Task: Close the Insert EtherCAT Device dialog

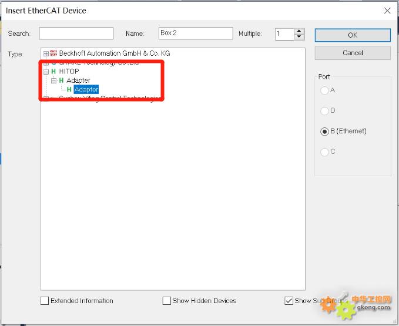Action: (387, 11)
